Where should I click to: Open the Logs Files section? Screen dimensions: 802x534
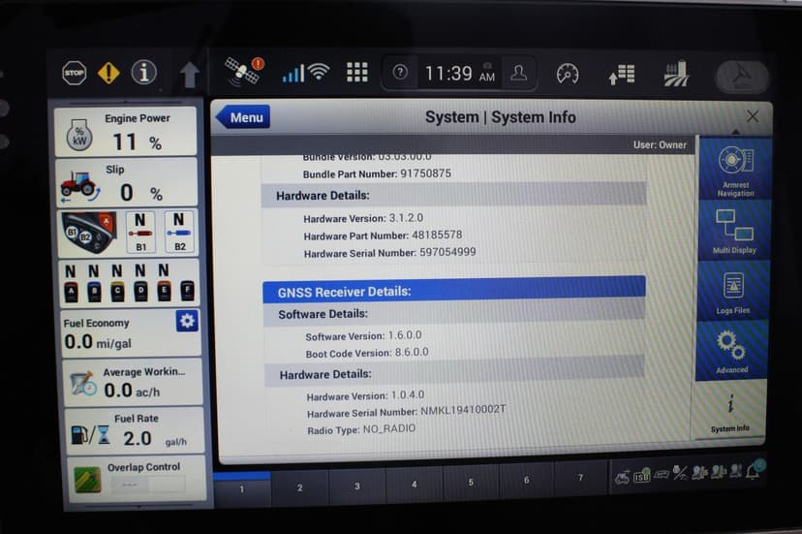click(x=733, y=291)
